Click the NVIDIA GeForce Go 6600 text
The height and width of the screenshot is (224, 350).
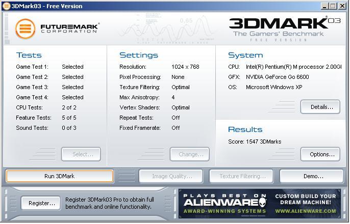click(x=277, y=77)
